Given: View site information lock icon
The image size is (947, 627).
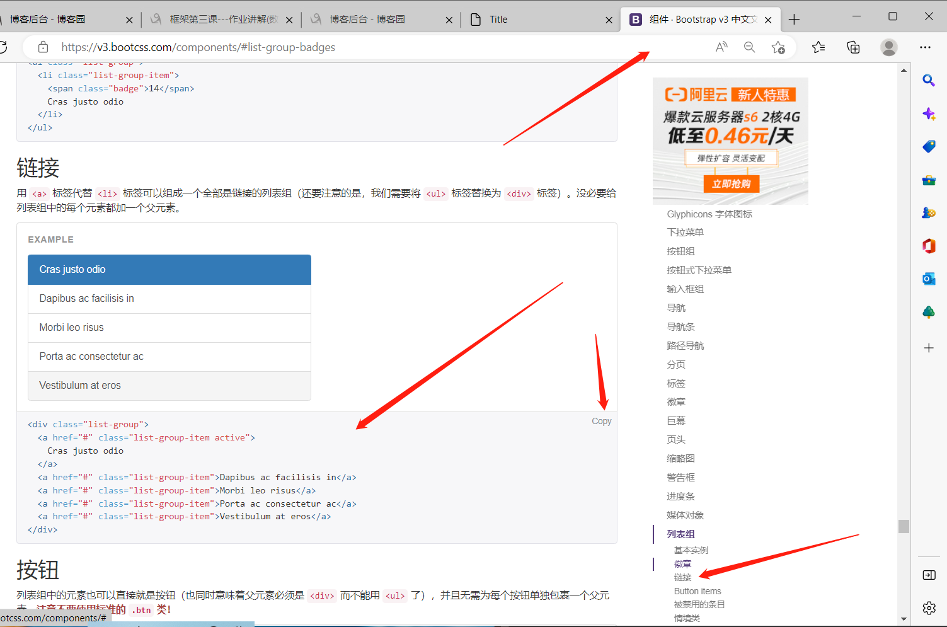Looking at the screenshot, I should coord(43,47).
